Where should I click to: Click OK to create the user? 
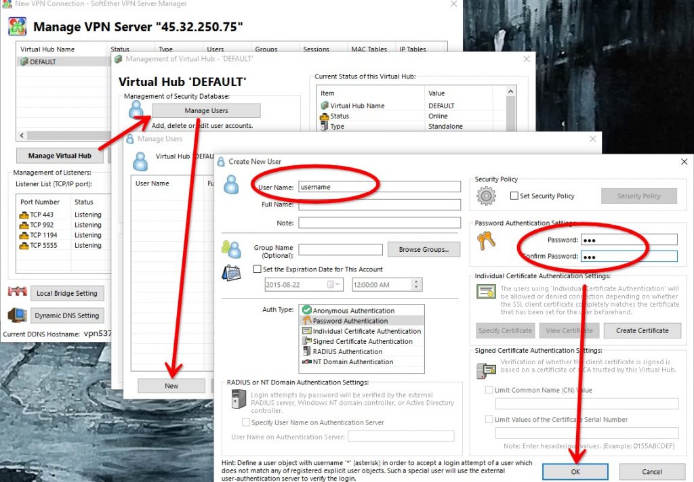(x=575, y=471)
